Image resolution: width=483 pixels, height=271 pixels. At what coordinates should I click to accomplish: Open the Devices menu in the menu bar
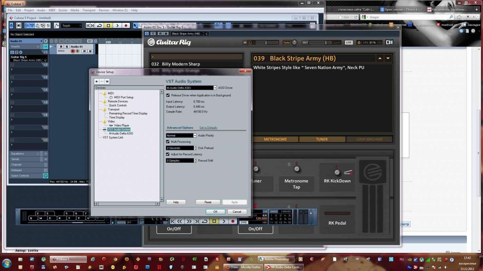click(x=104, y=10)
